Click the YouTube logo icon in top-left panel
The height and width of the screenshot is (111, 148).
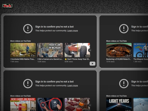[92, 64]
